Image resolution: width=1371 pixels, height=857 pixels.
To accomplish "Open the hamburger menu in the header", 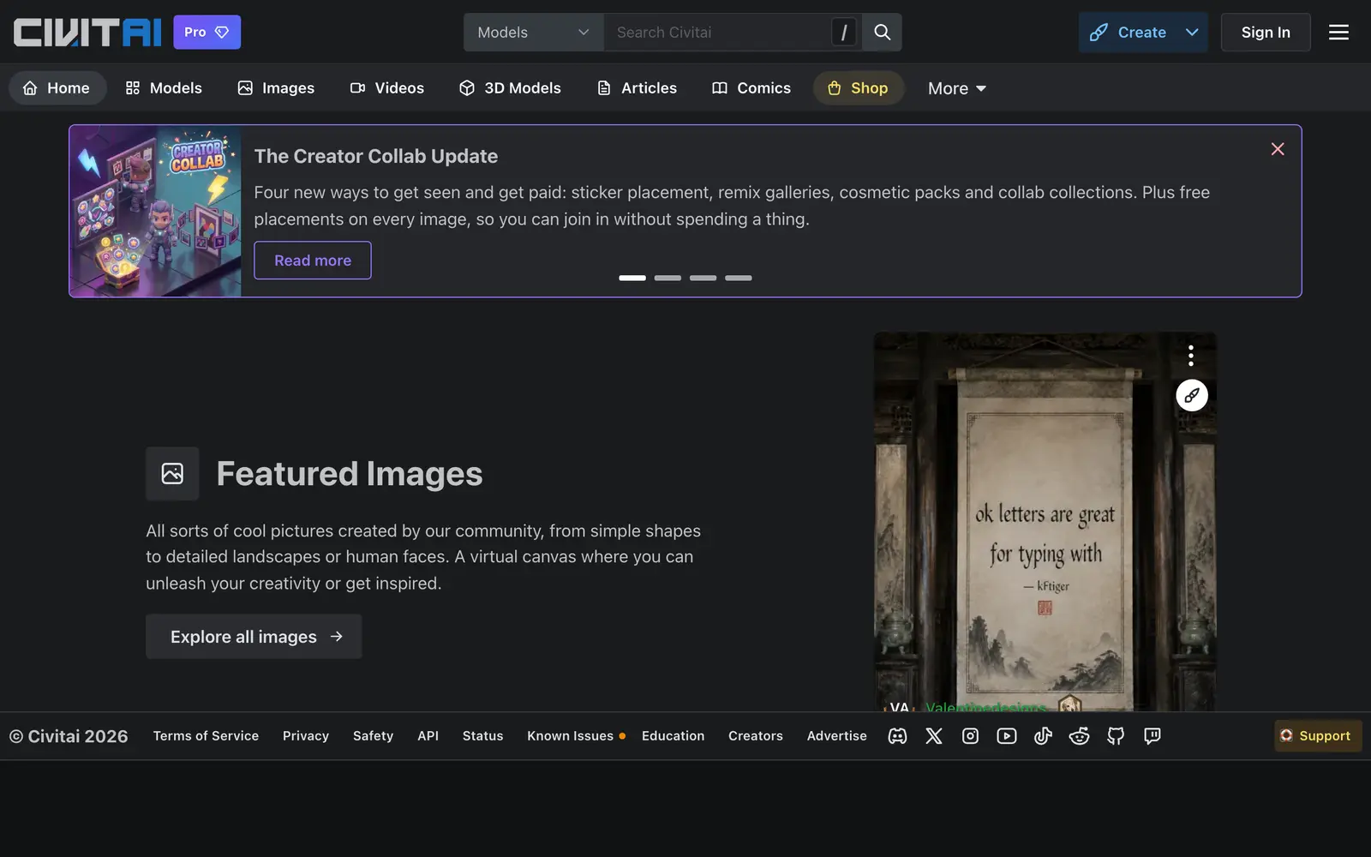I will (x=1338, y=33).
